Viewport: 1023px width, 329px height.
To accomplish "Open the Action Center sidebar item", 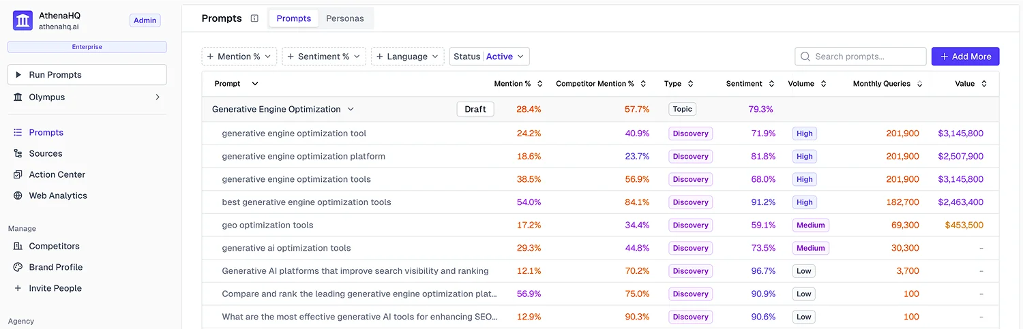I will pyautogui.click(x=57, y=174).
